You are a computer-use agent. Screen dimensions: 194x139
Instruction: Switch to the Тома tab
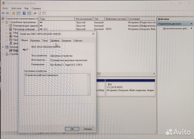[45, 41]
